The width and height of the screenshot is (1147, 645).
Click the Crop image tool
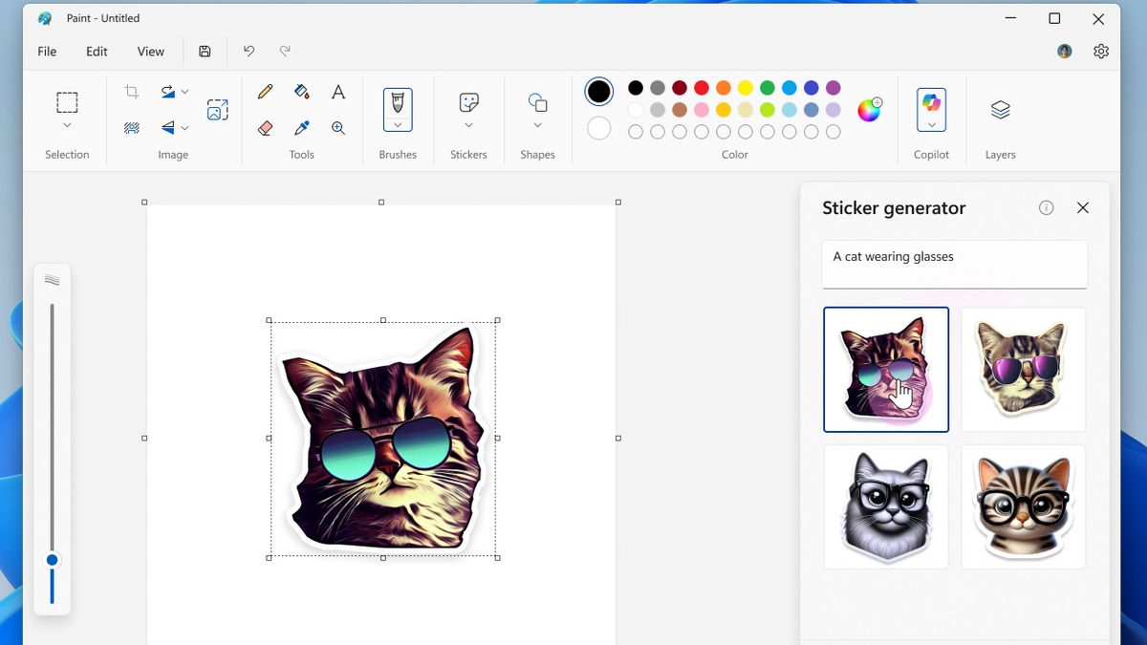pyautogui.click(x=132, y=92)
